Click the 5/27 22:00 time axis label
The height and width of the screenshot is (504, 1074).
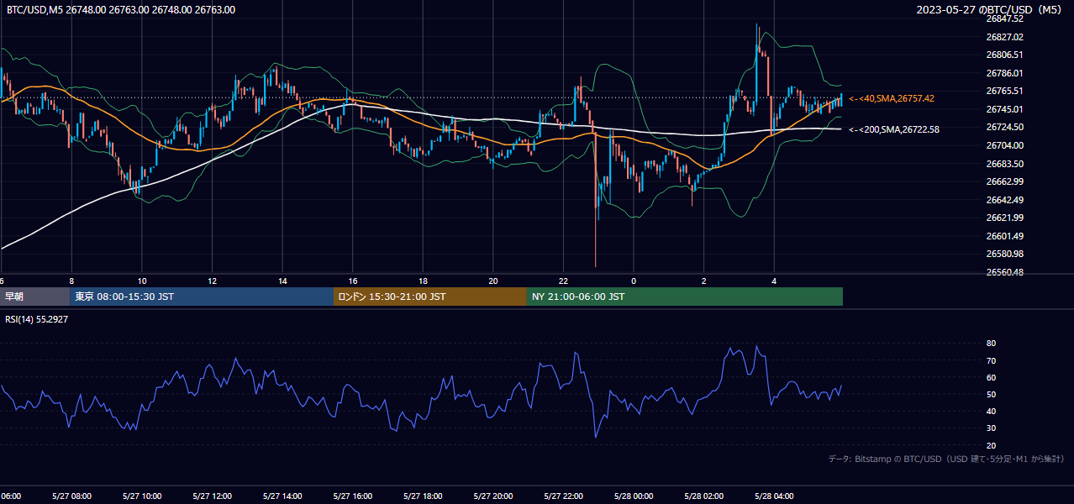click(563, 496)
